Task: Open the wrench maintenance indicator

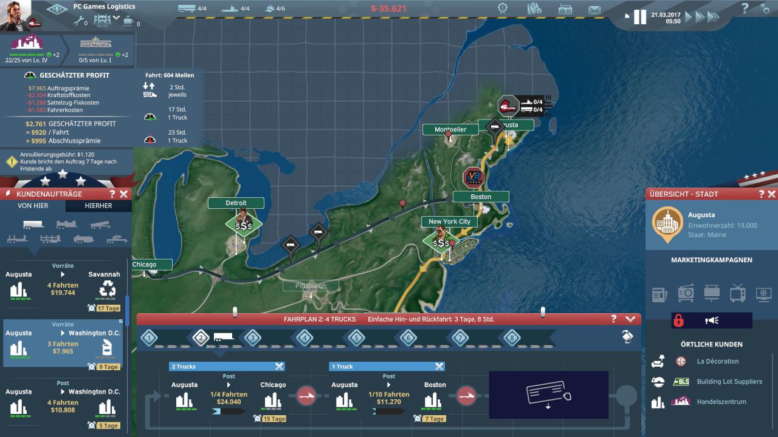Action: click(x=79, y=21)
